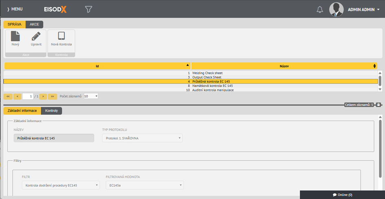Go to the next page of records

coord(43,96)
